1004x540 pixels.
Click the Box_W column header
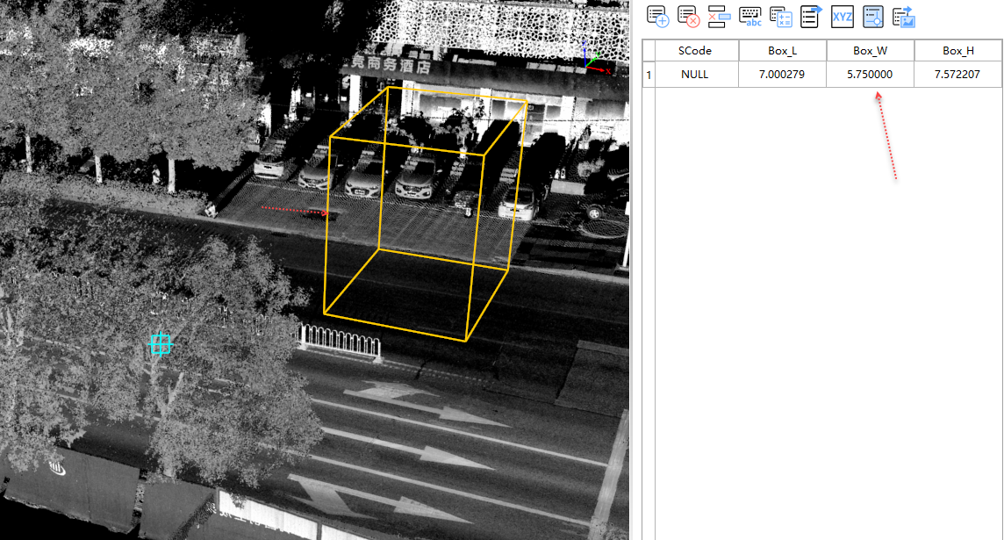click(x=870, y=51)
